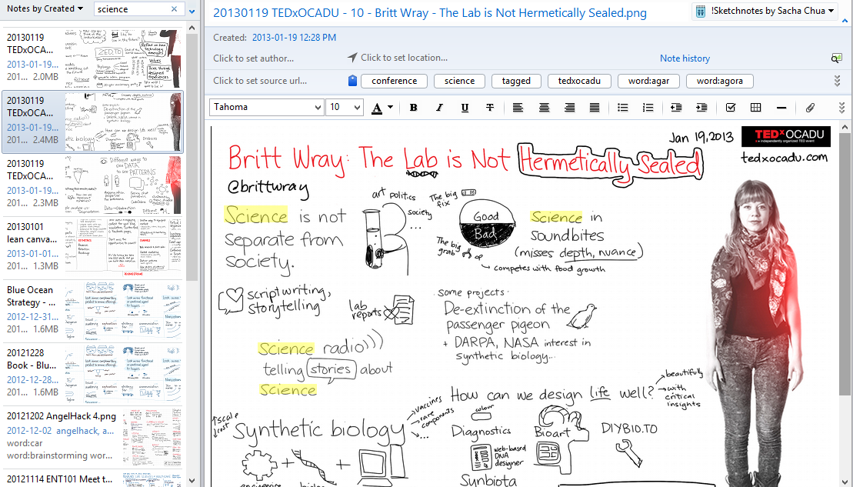The height and width of the screenshot is (487, 853).
Task: Clear the science search field
Action: 175,9
